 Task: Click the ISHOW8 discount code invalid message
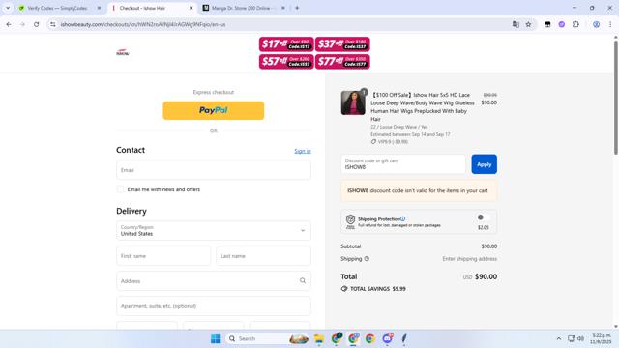[419, 190]
